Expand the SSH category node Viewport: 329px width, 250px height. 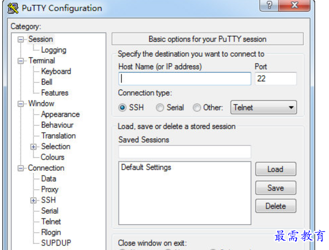[x=33, y=200]
